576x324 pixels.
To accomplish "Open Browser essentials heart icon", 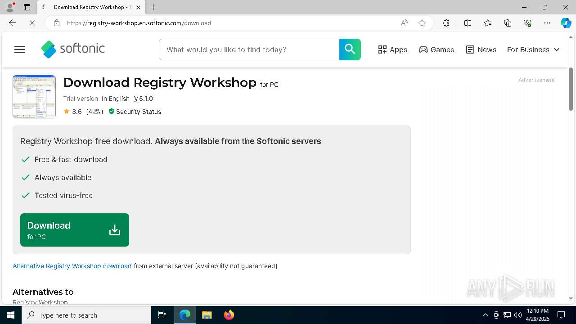I will click(527, 23).
